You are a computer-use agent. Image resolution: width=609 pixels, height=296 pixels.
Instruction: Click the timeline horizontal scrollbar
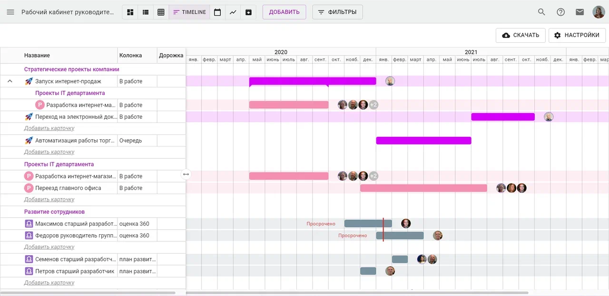(357, 293)
